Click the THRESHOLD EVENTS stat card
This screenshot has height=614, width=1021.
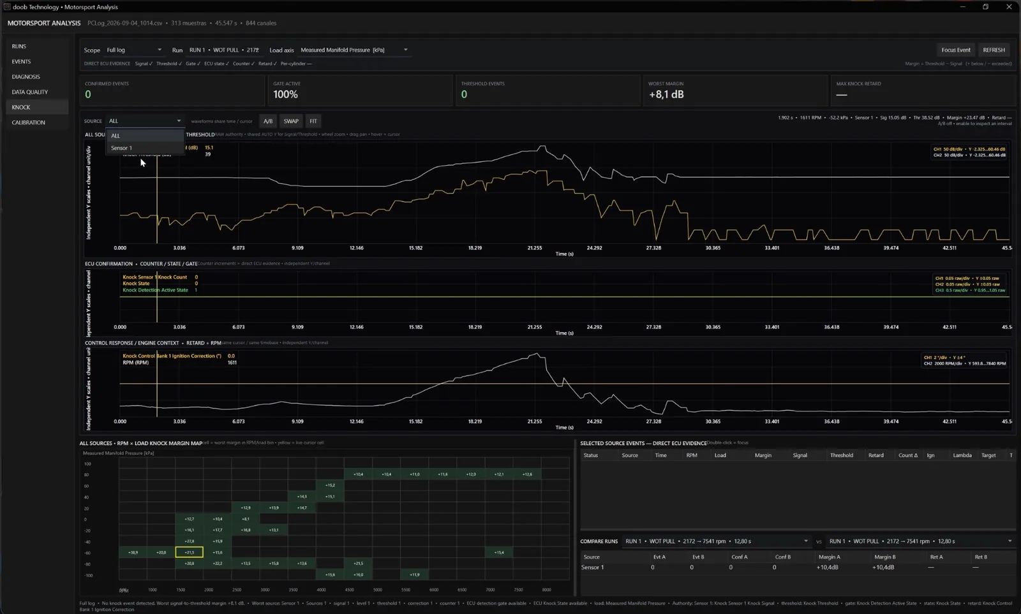(x=548, y=91)
